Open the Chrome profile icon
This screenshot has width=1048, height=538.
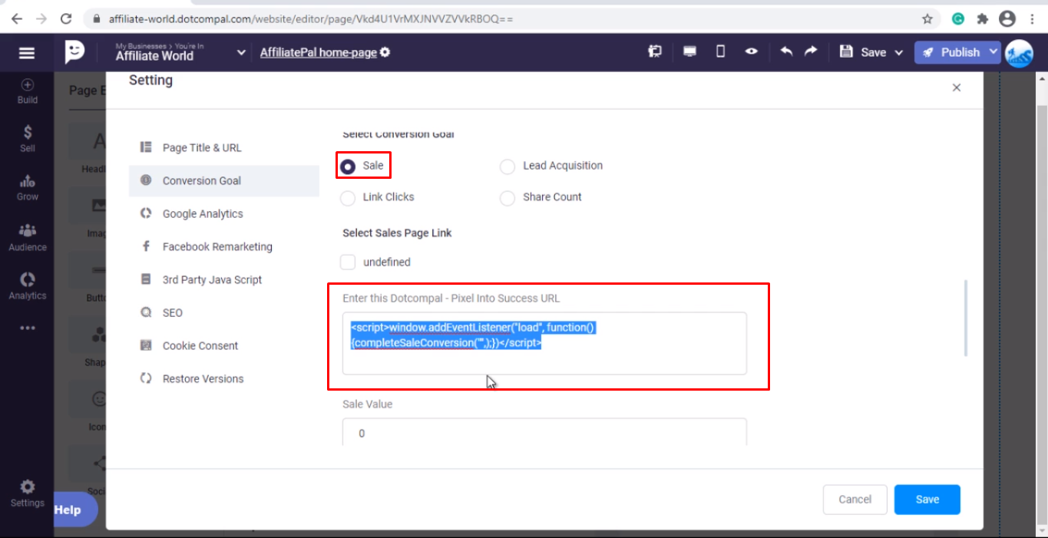point(1007,19)
